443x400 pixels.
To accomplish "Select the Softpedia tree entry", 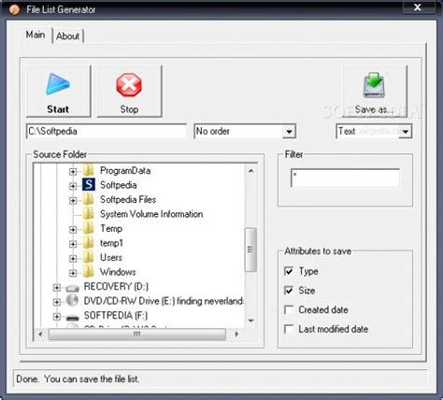I will coord(119,185).
